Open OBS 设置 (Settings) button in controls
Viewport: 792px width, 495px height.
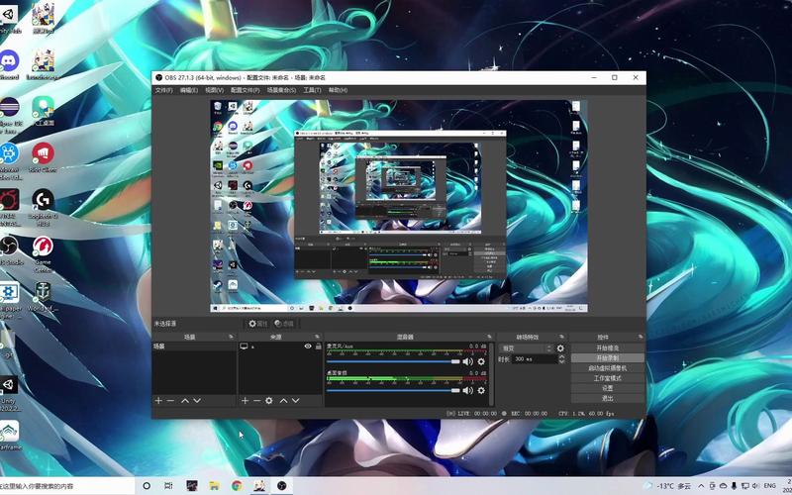607,388
